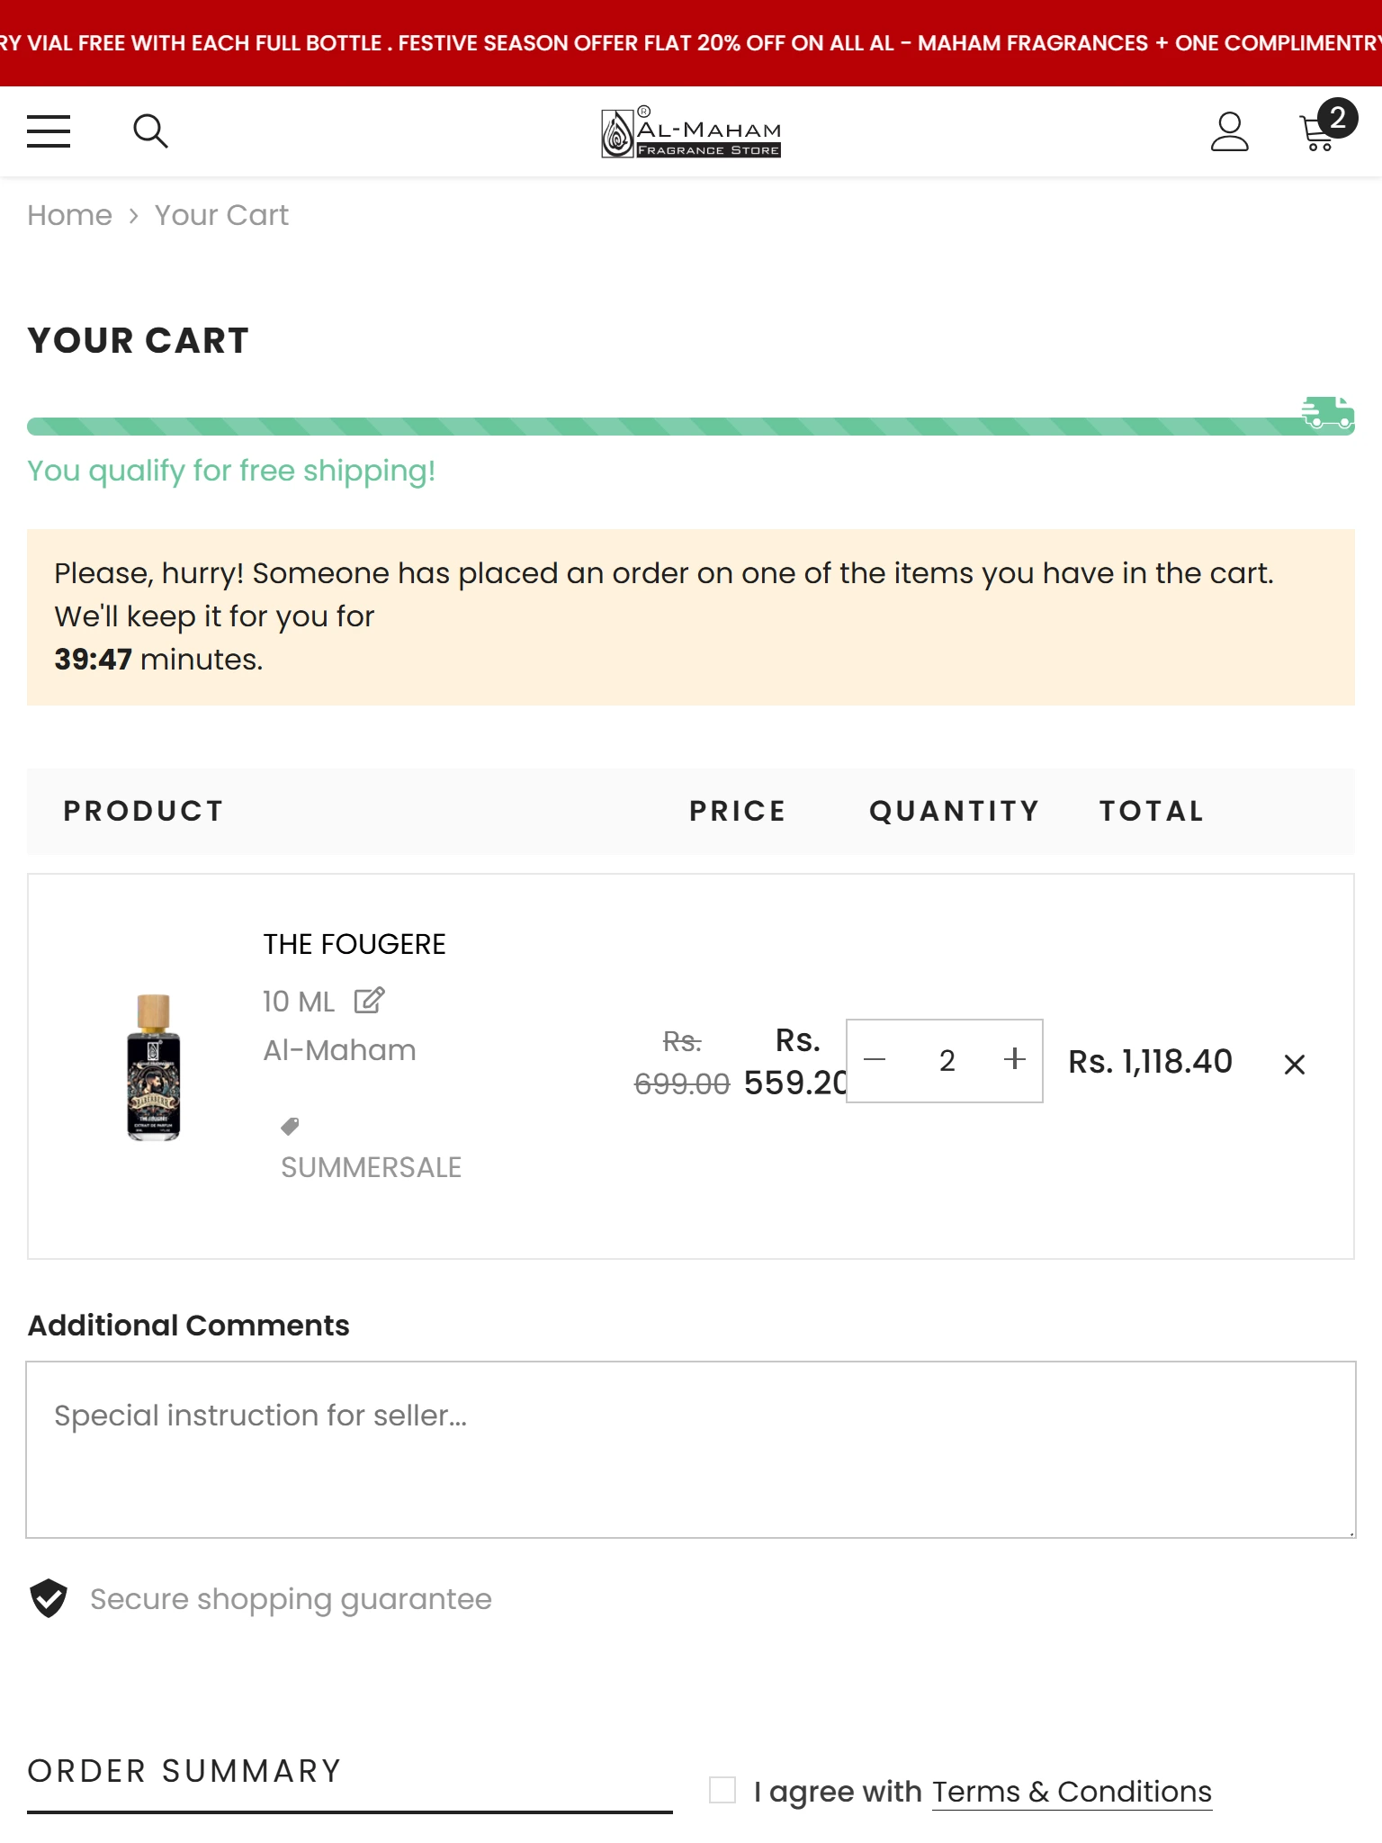
Task: Click the search magnifier icon
Action: click(150, 131)
